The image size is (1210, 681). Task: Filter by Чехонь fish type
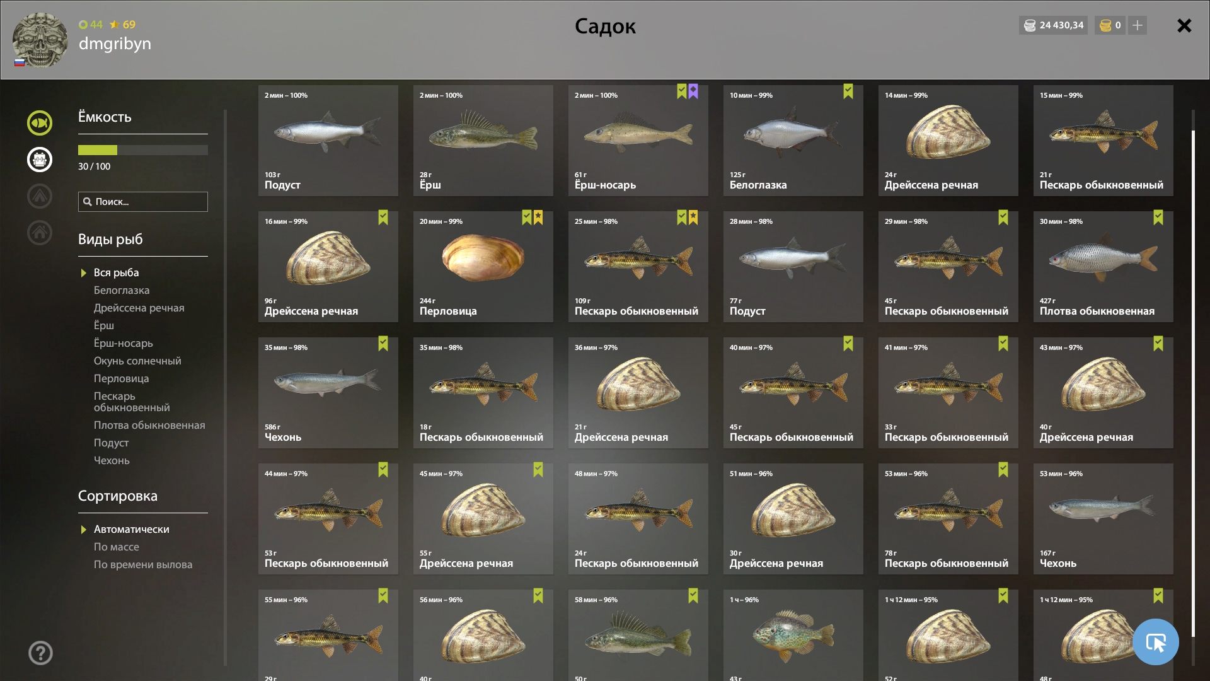point(112,460)
